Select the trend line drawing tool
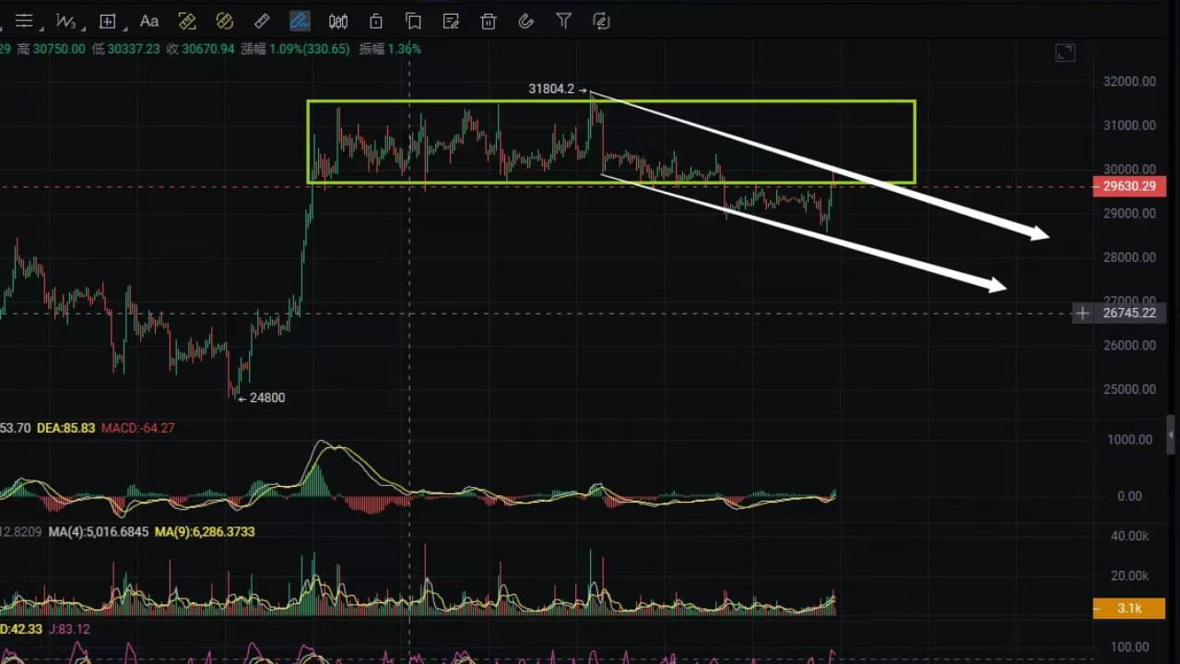 (x=25, y=20)
